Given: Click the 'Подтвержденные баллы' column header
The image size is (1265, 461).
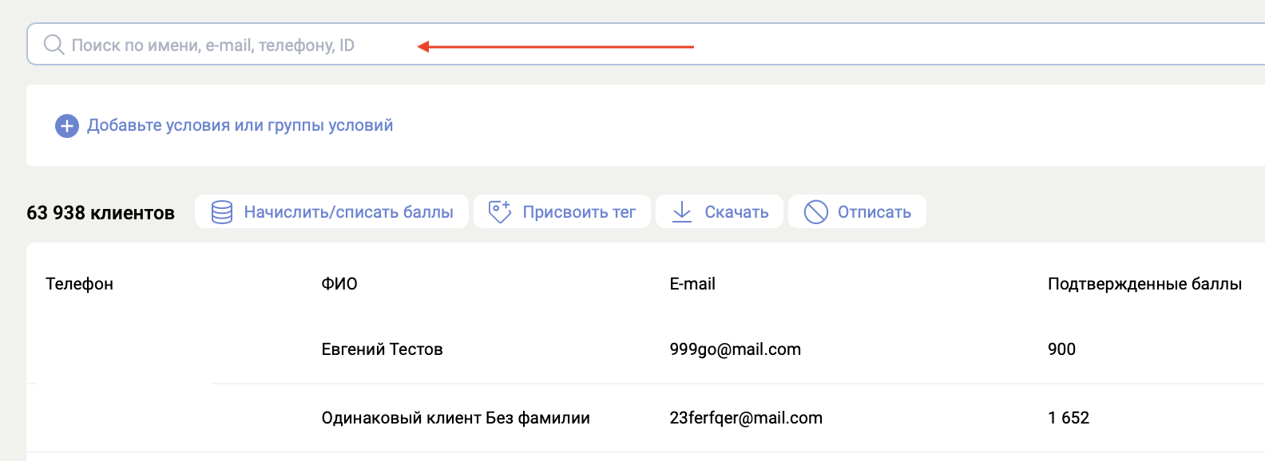Looking at the screenshot, I should click(x=1144, y=284).
